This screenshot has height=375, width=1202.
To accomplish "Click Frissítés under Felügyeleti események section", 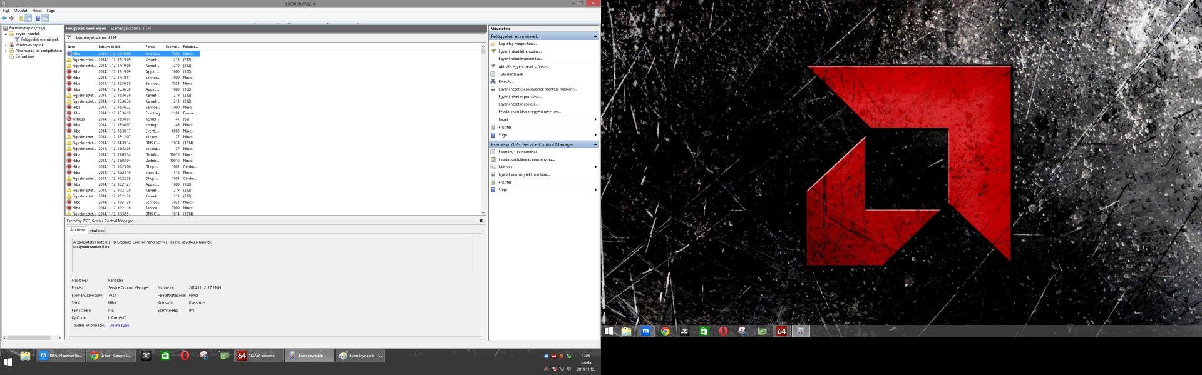I will tap(505, 127).
